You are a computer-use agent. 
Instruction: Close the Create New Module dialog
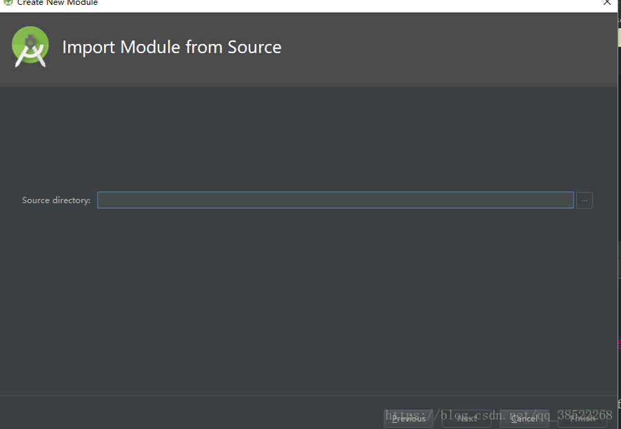(x=607, y=3)
